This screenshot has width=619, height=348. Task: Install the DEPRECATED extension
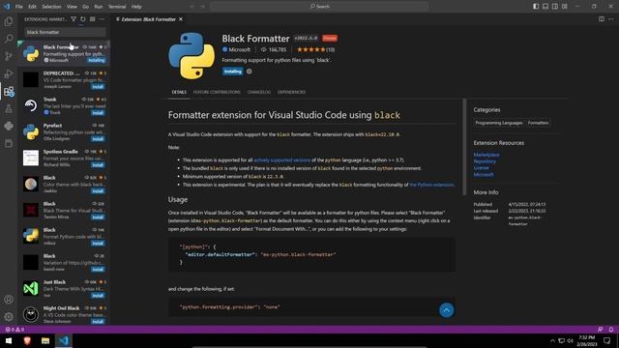[x=98, y=87]
